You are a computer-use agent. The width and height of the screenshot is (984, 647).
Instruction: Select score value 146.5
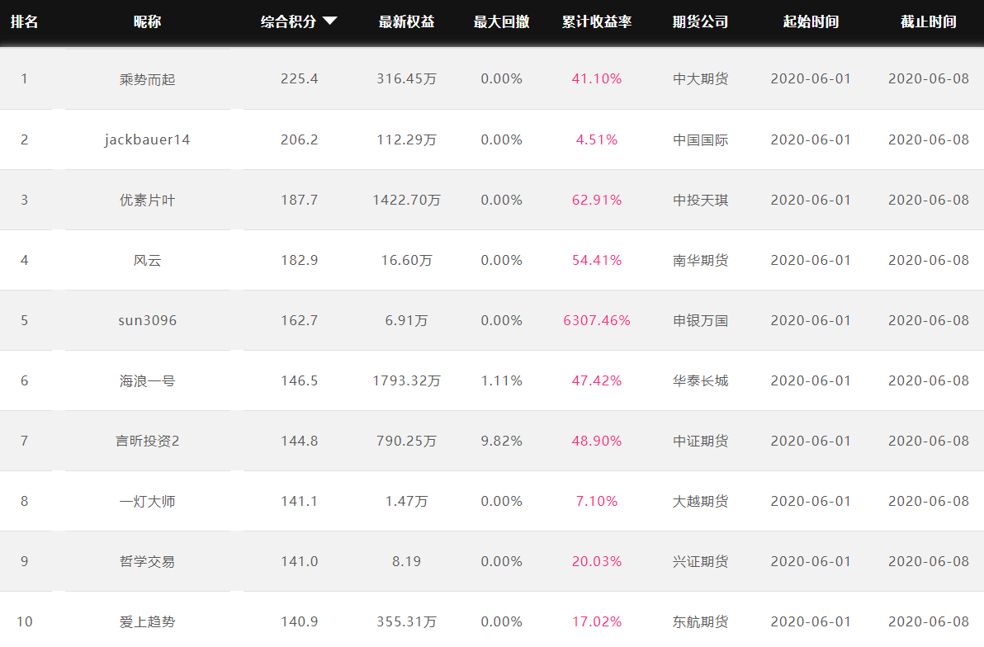[300, 380]
